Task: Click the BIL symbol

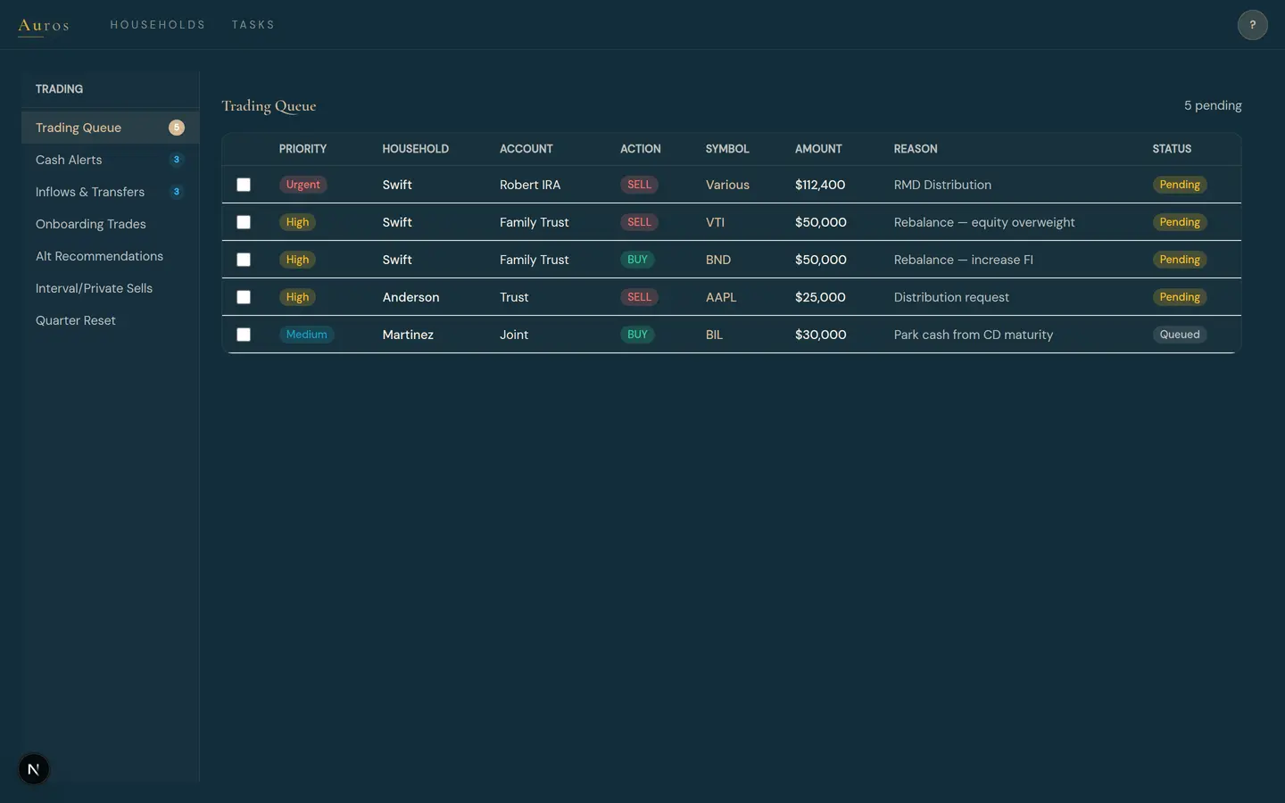Action: [714, 335]
